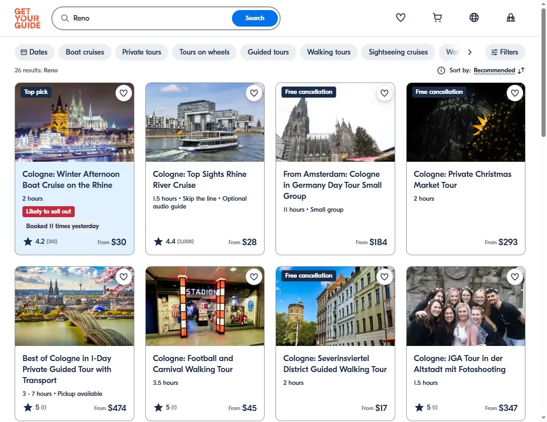Select the Boat cruises filter chip
The height and width of the screenshot is (422, 547).
point(85,52)
